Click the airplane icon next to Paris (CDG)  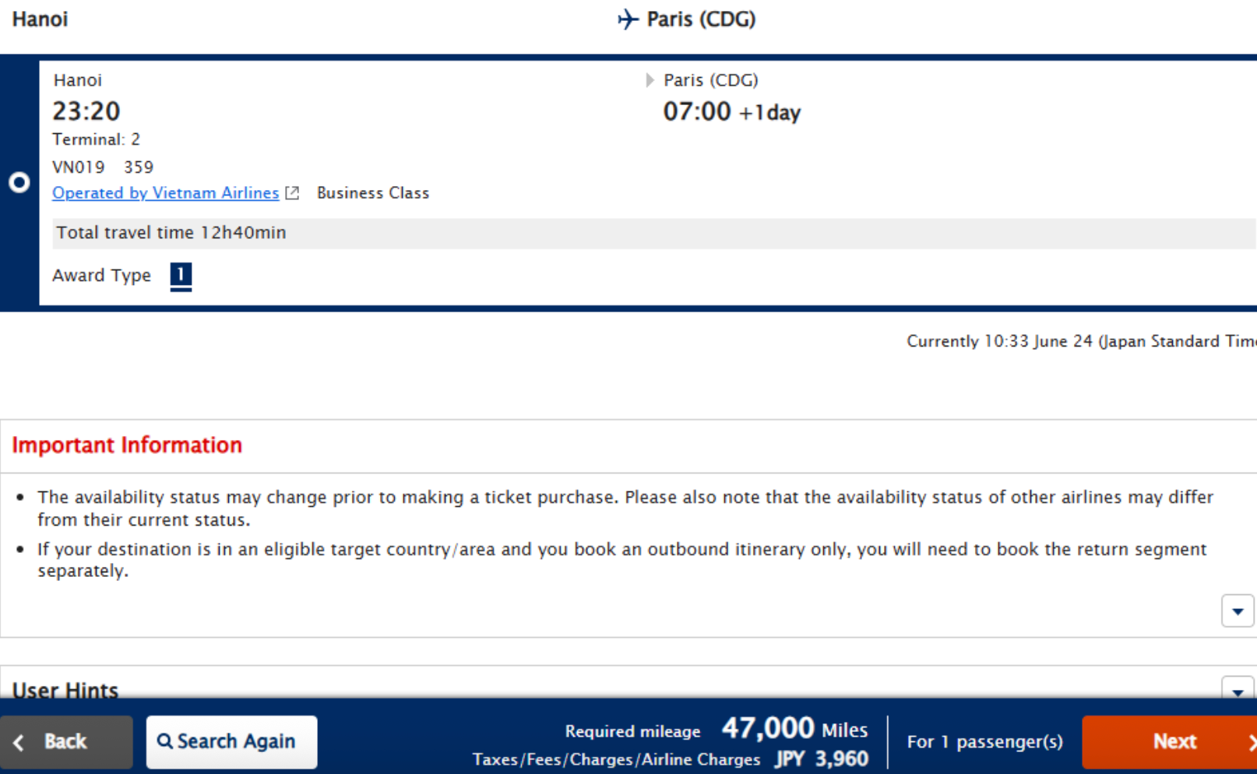pyautogui.click(x=628, y=19)
